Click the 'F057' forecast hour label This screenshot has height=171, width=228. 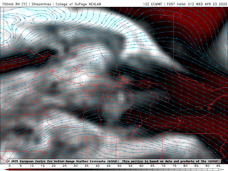[171, 4]
